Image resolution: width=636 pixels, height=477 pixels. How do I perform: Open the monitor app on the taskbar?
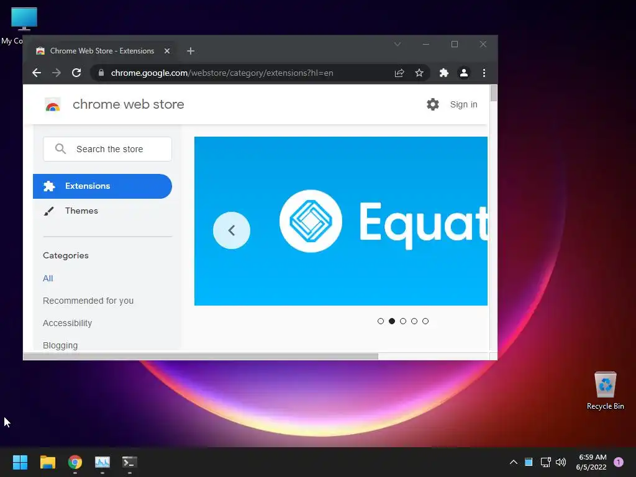click(x=102, y=462)
